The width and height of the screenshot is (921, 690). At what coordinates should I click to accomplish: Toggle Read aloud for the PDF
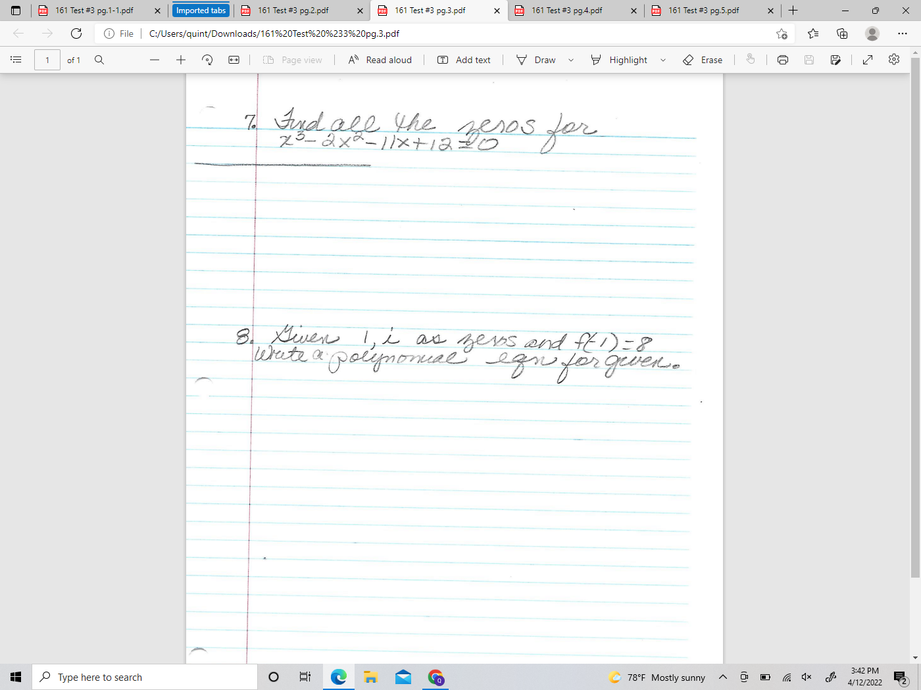pyautogui.click(x=380, y=60)
